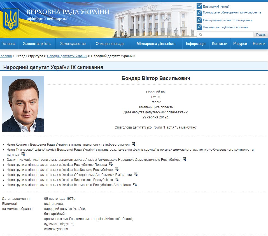The image size is (268, 236).
Task: Select Міжнародна діяльність in navigation bar
Action: click(x=156, y=44)
